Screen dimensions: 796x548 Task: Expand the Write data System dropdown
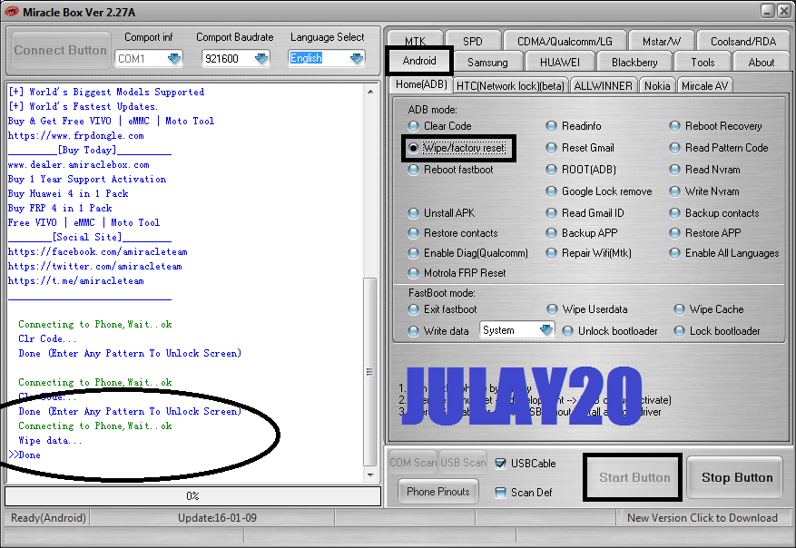545,330
